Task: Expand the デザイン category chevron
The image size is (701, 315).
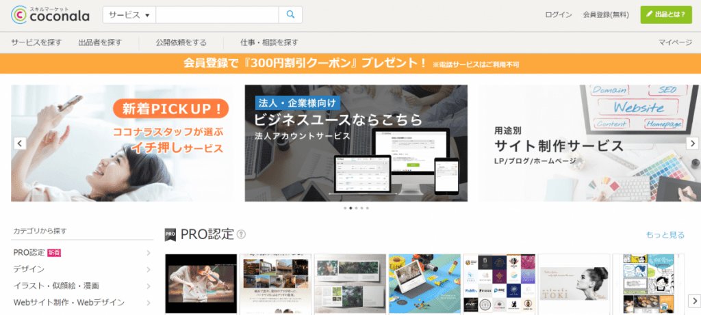Action: [148, 269]
